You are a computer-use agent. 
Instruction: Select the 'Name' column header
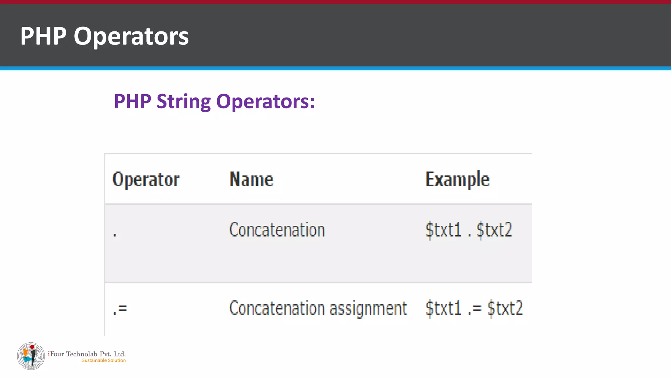tap(251, 179)
